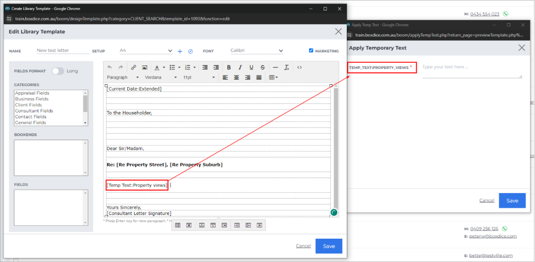535x262 pixels.
Task: Click the redo arrow in editor toolbar
Action: pyautogui.click(x=120, y=67)
